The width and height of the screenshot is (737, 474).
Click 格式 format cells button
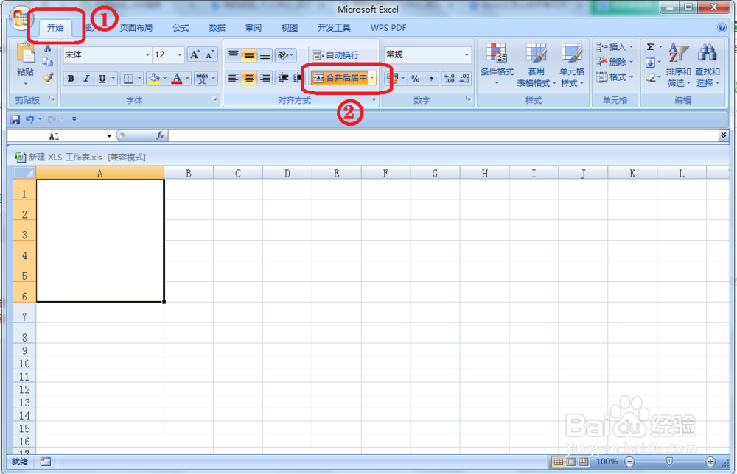coord(615,77)
